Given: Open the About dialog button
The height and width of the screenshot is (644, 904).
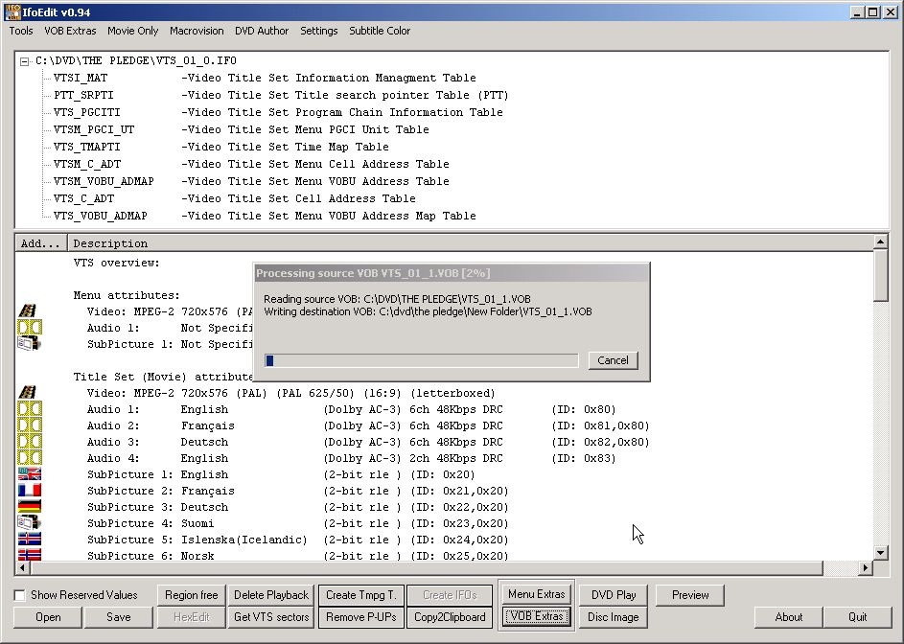Looking at the screenshot, I should coord(789,617).
